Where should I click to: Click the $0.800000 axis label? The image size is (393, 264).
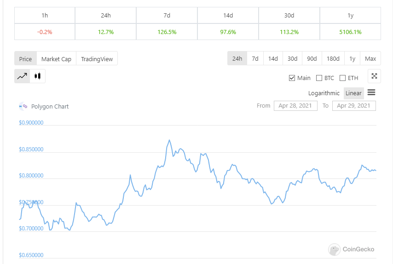coord(31,176)
